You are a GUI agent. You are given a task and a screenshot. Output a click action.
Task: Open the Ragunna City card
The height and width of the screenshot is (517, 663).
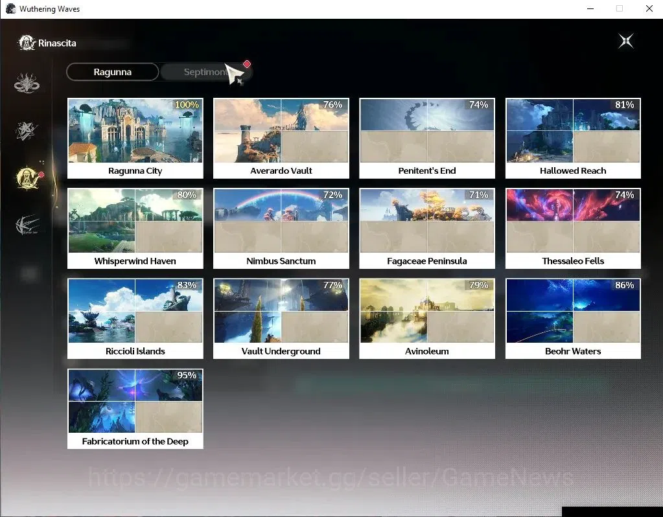point(135,138)
